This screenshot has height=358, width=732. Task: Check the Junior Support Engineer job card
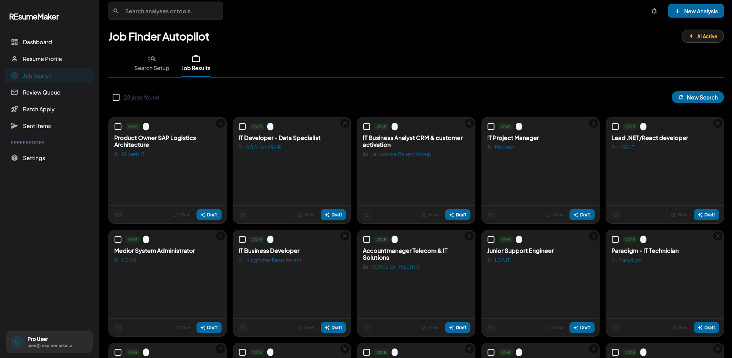tap(491, 239)
